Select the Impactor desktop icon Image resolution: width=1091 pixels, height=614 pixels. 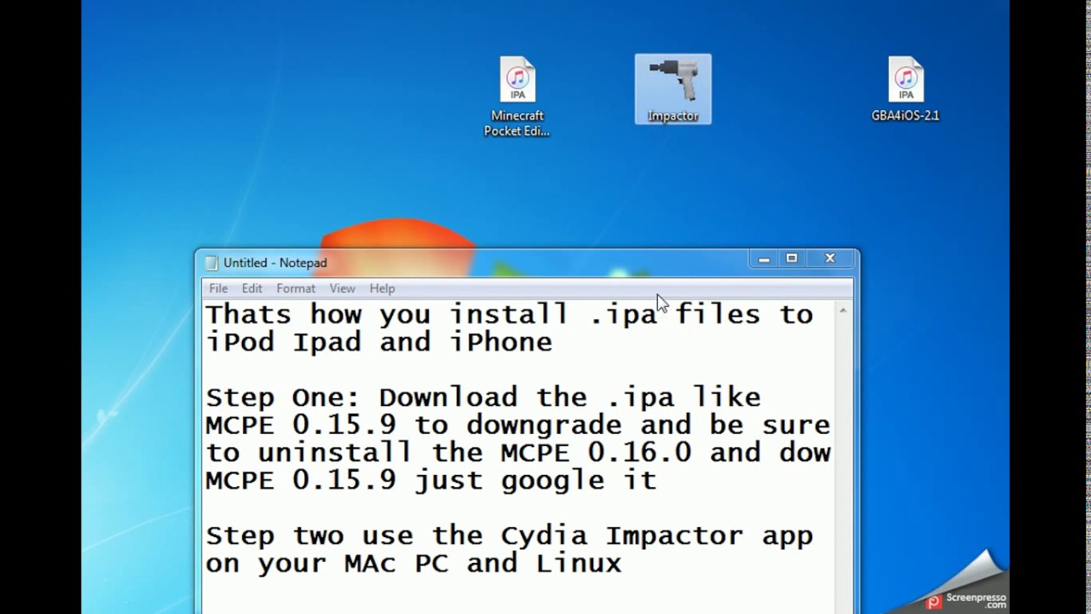point(672,90)
